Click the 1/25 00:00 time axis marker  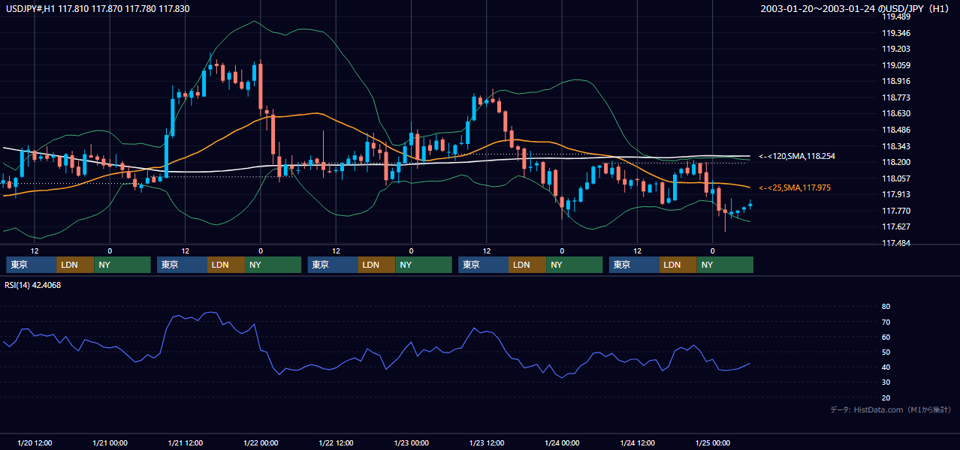712,443
